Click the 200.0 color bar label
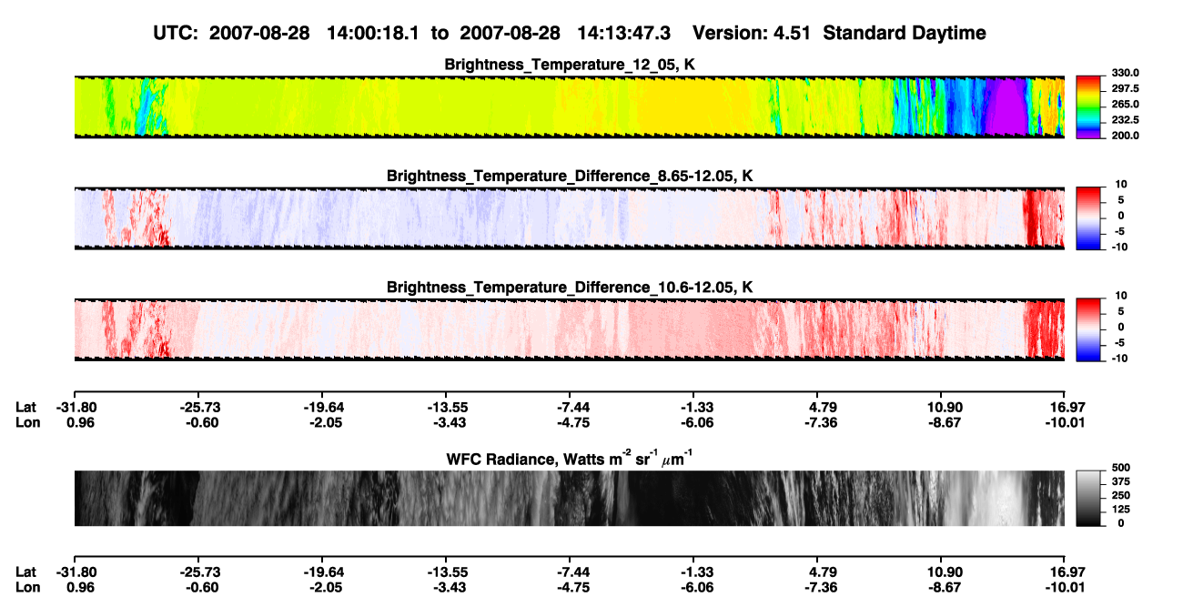 point(1125,136)
